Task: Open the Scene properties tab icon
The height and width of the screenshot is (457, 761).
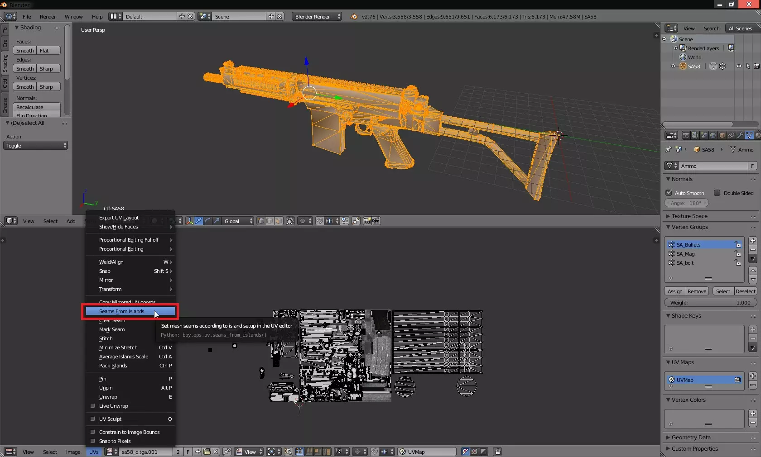Action: coord(704,135)
